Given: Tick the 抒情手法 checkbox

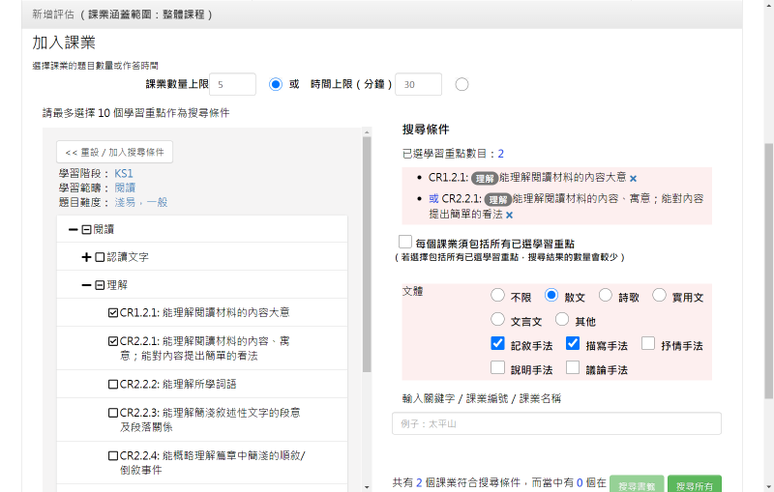Looking at the screenshot, I should click(x=648, y=344).
